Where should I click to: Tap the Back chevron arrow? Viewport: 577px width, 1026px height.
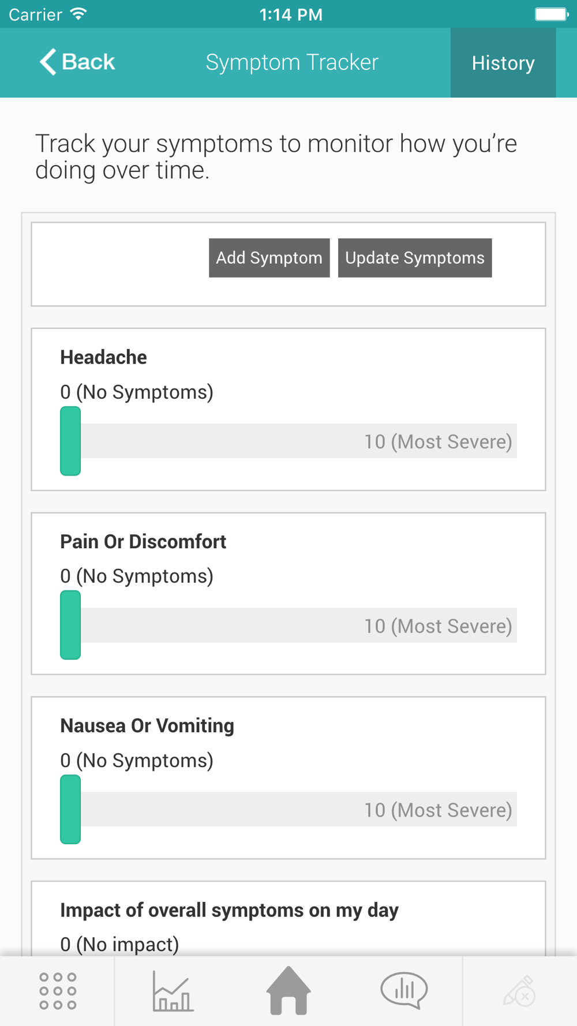tap(48, 62)
